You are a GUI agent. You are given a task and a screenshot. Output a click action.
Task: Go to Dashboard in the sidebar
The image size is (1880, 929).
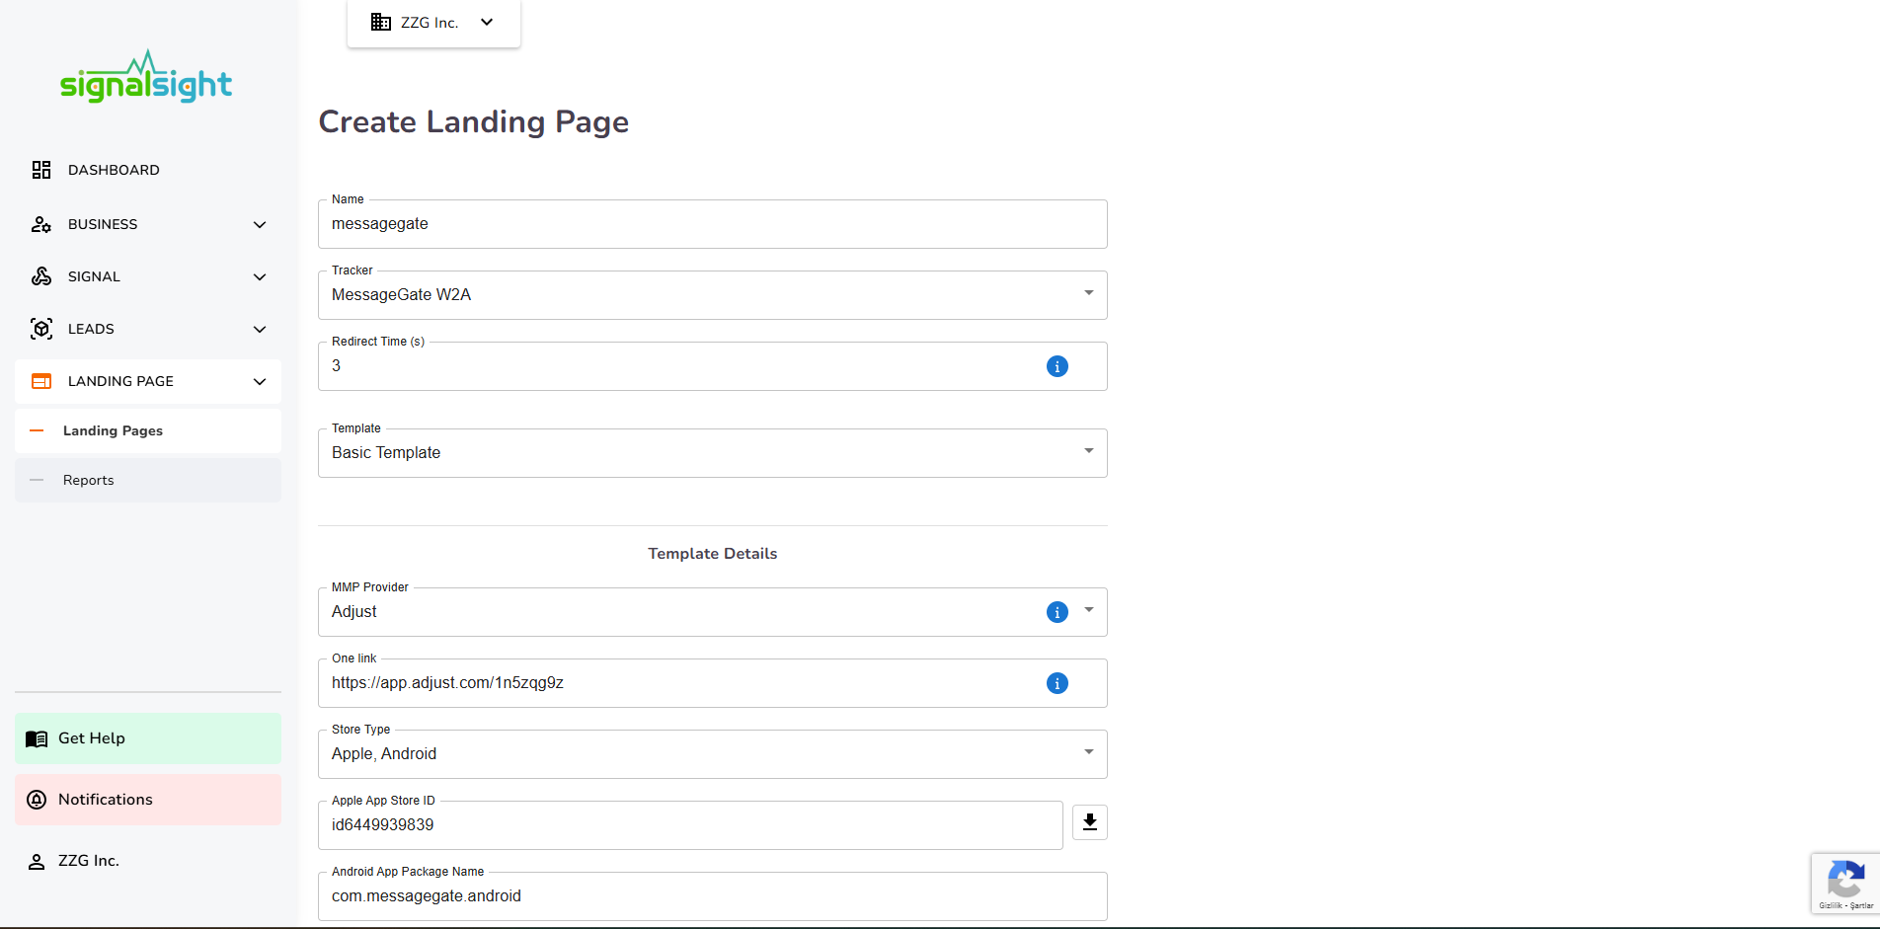[x=148, y=170]
